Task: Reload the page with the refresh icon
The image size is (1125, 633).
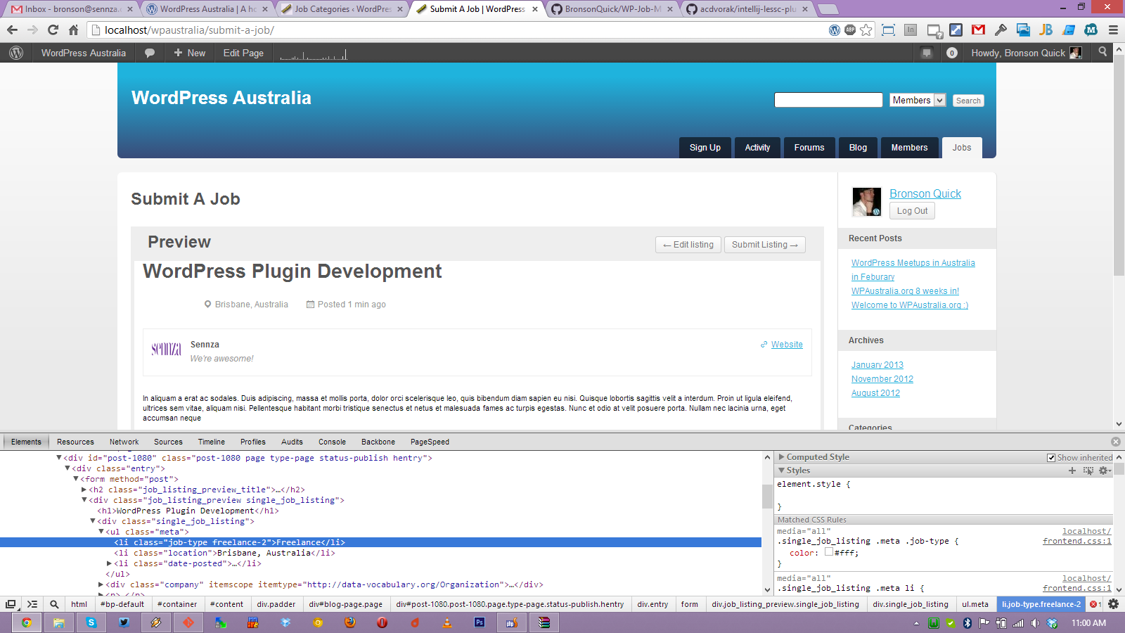Action: click(53, 30)
